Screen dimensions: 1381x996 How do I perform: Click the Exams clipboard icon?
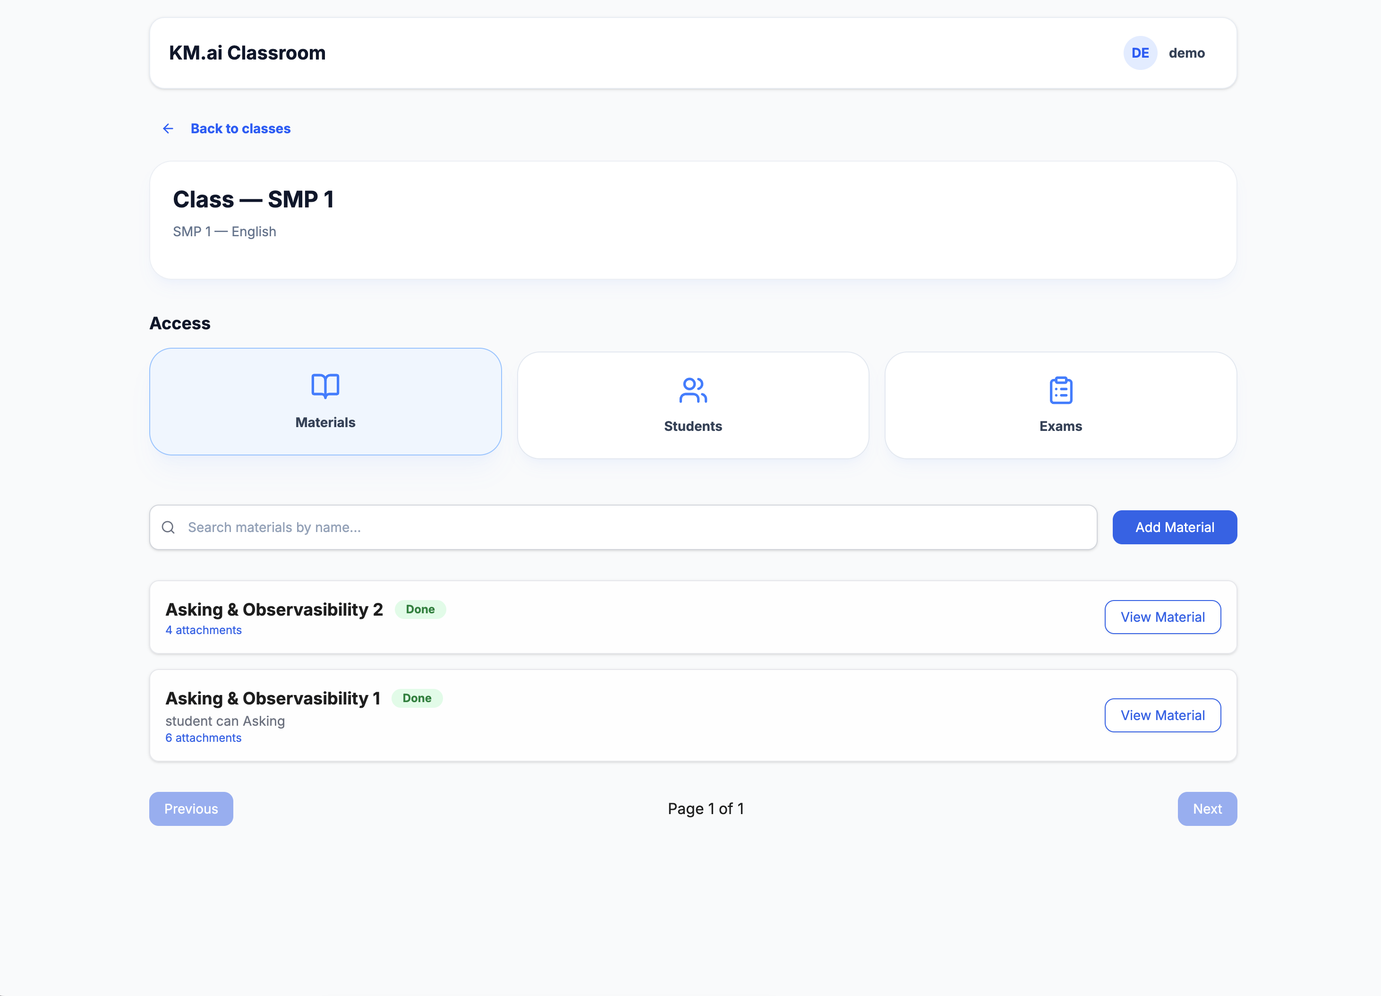(x=1061, y=390)
